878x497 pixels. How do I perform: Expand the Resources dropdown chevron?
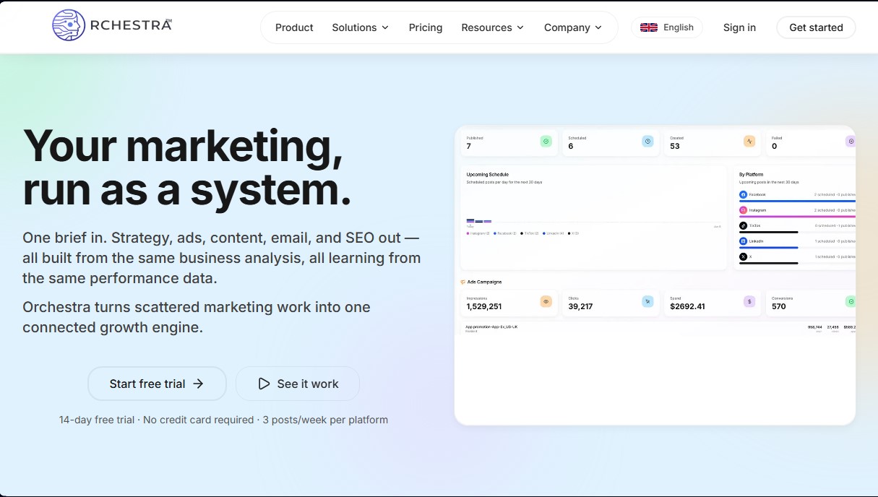(x=520, y=27)
